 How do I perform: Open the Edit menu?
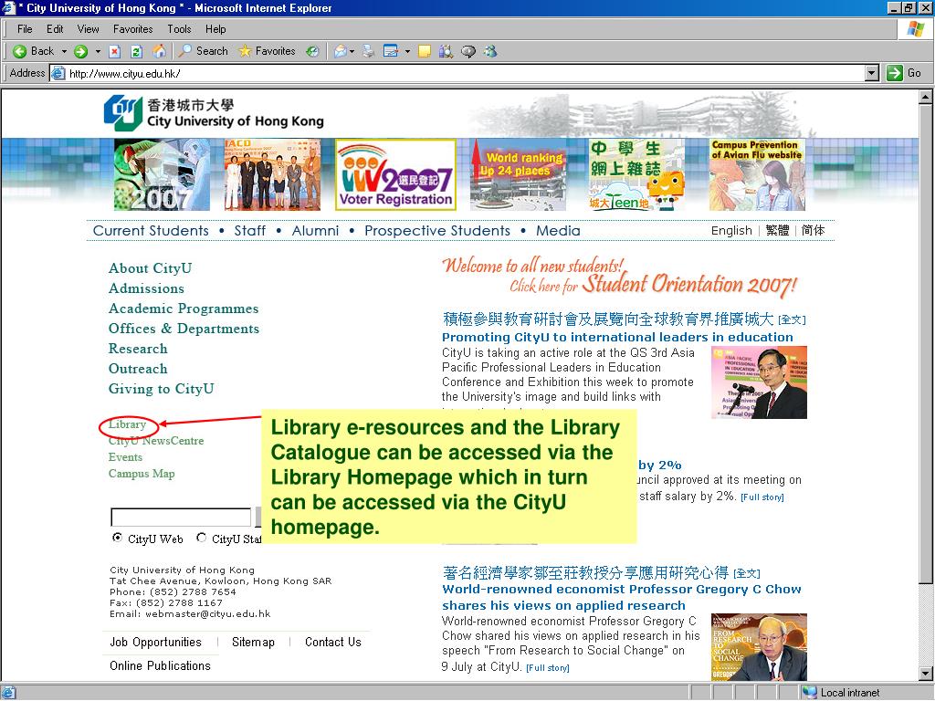pyautogui.click(x=55, y=29)
